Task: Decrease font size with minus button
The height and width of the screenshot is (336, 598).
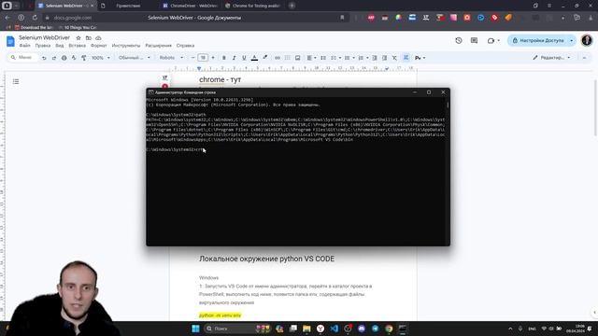Action: [193, 58]
